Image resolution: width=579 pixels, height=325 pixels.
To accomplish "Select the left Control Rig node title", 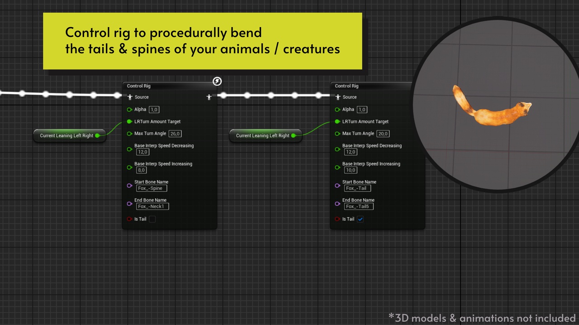I will [x=139, y=86].
